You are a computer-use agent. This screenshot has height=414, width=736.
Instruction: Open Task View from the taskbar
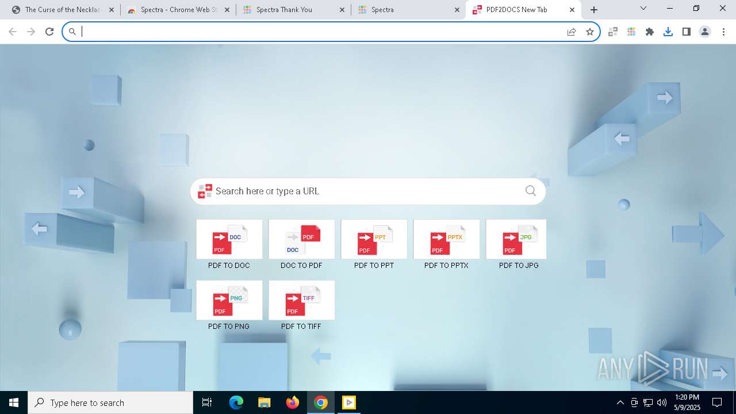point(207,402)
